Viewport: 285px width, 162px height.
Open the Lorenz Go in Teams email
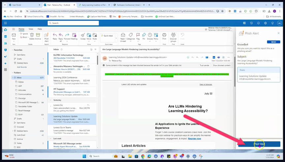point(72,130)
